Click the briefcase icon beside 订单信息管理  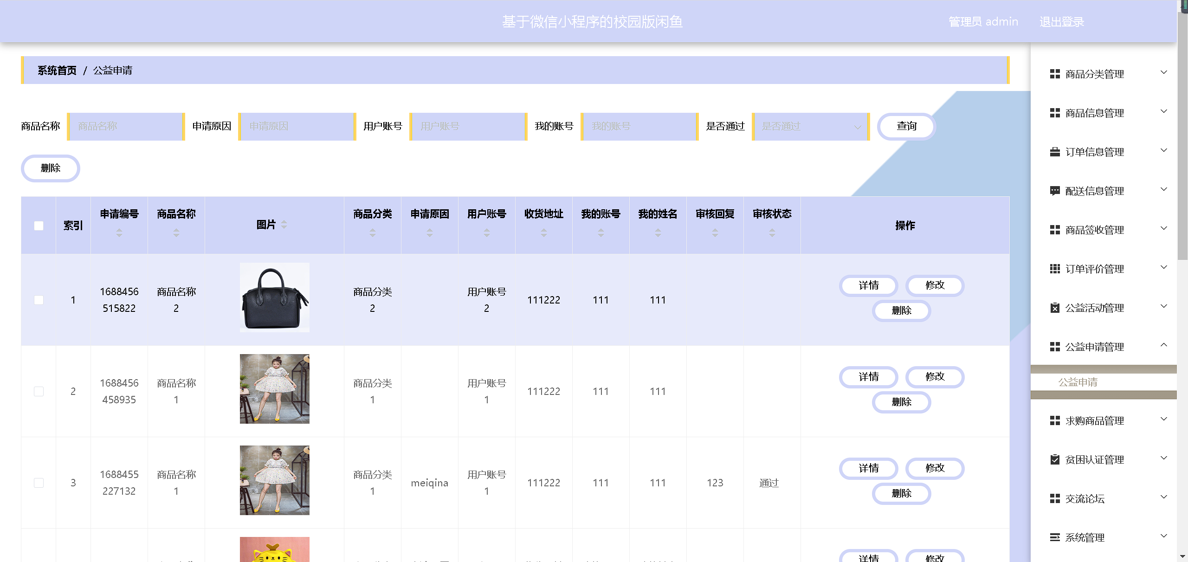tap(1055, 152)
